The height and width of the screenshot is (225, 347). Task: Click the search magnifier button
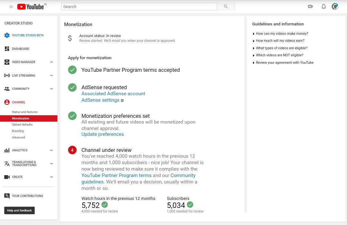[x=226, y=7]
